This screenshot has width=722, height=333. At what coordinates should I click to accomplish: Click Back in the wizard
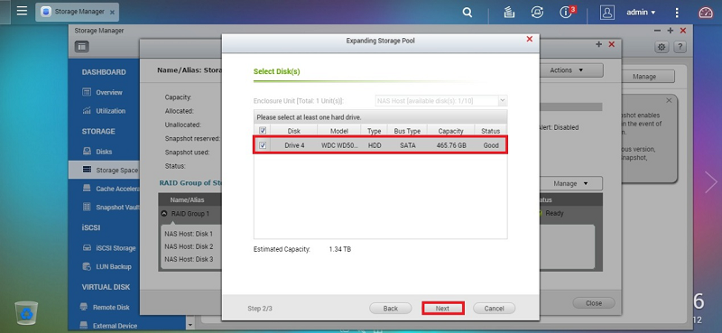pyautogui.click(x=391, y=308)
